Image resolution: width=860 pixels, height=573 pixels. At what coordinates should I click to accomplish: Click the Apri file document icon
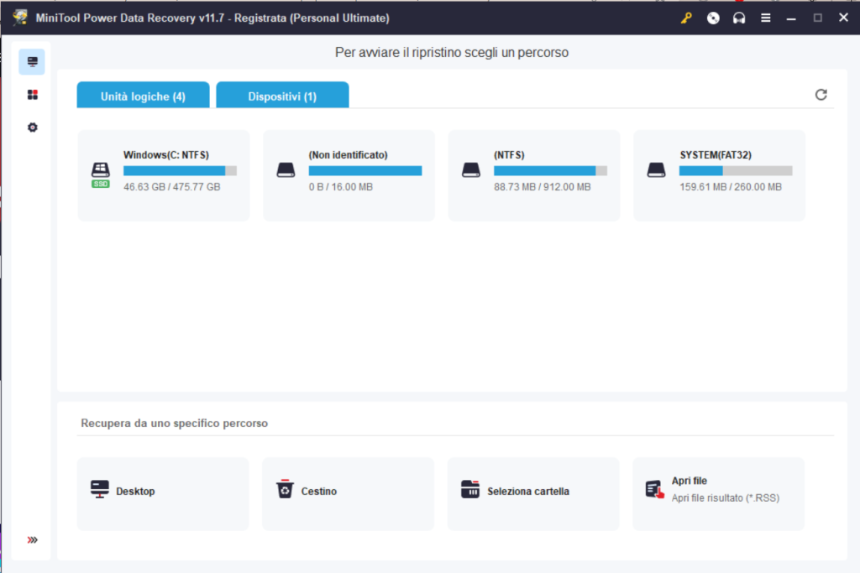(x=655, y=490)
